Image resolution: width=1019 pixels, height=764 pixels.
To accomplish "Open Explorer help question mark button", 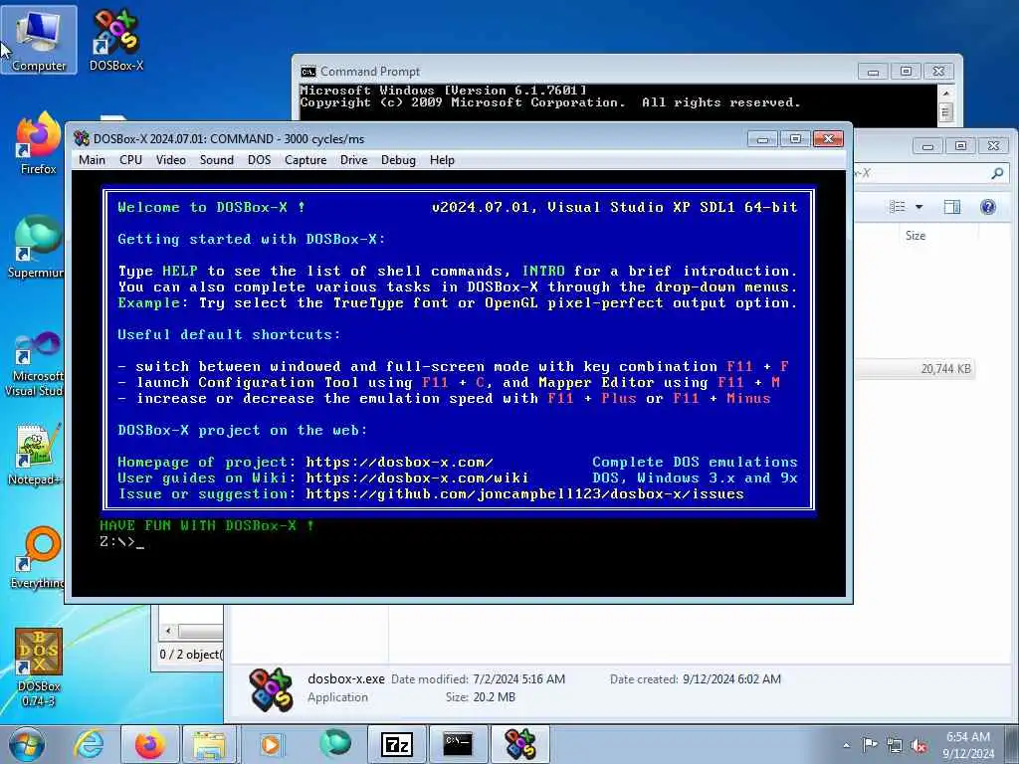I will (x=988, y=207).
